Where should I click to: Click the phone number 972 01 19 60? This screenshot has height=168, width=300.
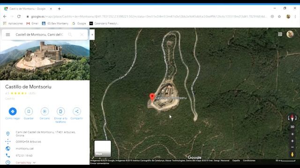(x=24, y=155)
